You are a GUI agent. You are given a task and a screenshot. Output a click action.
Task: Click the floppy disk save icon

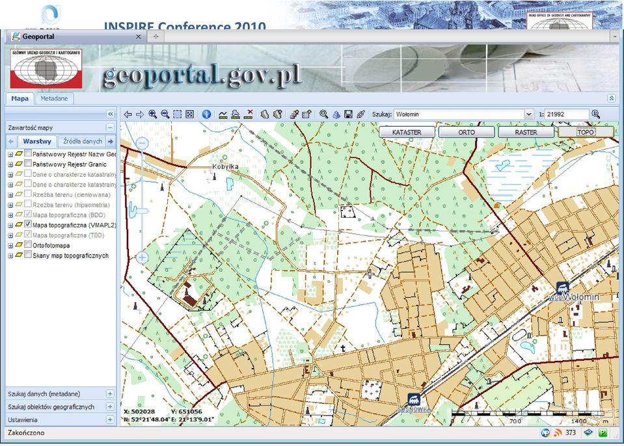tap(348, 114)
